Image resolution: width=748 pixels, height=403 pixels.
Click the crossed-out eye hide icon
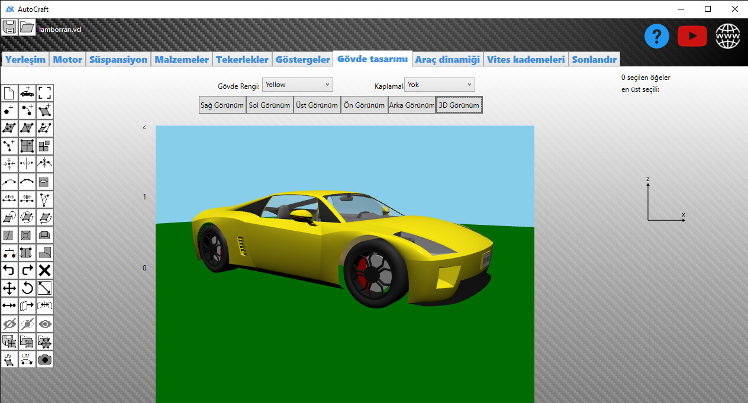(9, 324)
